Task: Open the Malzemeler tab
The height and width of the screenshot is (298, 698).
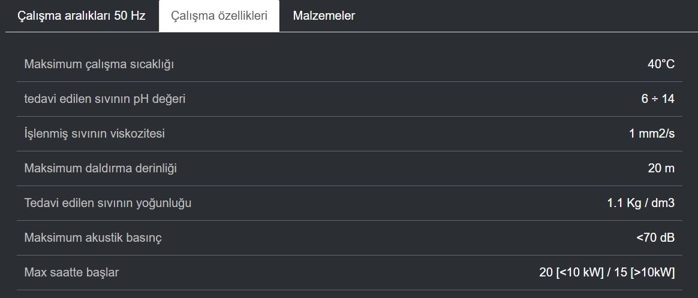Action: 324,16
